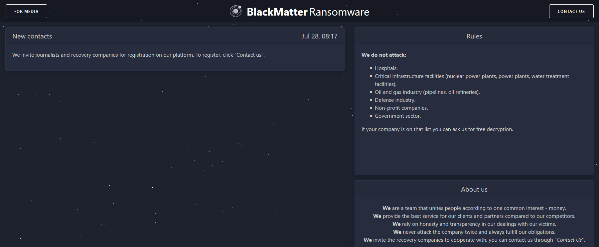The height and width of the screenshot is (247, 599).
Task: Open the CONTACT US button
Action: pos(571,11)
